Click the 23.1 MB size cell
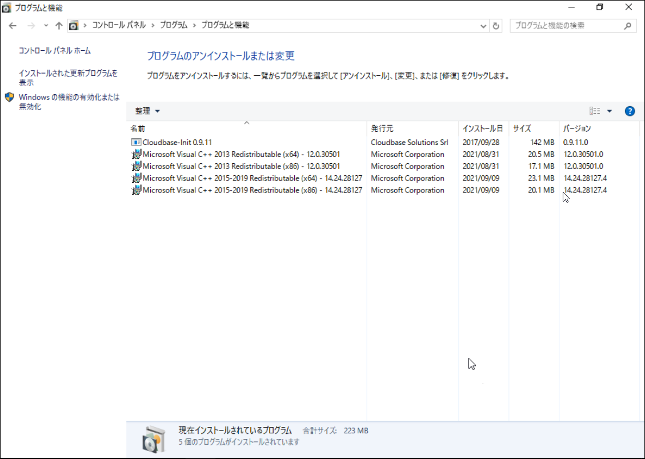Screen dimensions: 645x459 click(x=541, y=178)
